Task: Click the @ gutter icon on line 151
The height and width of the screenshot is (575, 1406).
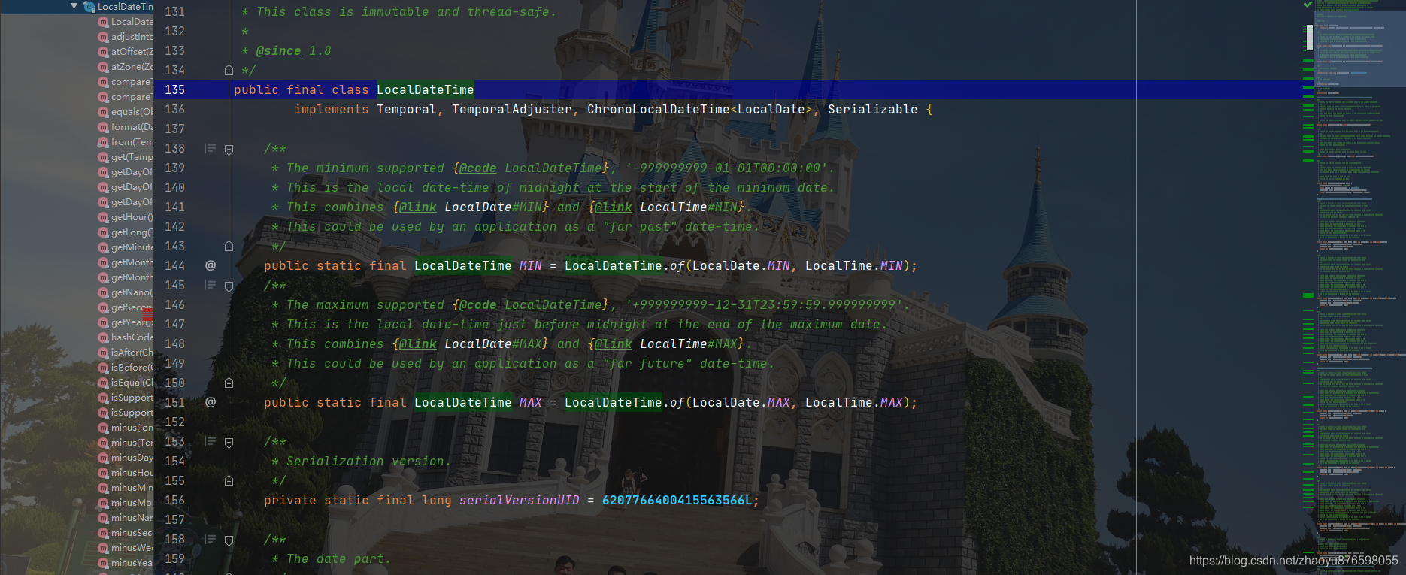Action: point(211,402)
